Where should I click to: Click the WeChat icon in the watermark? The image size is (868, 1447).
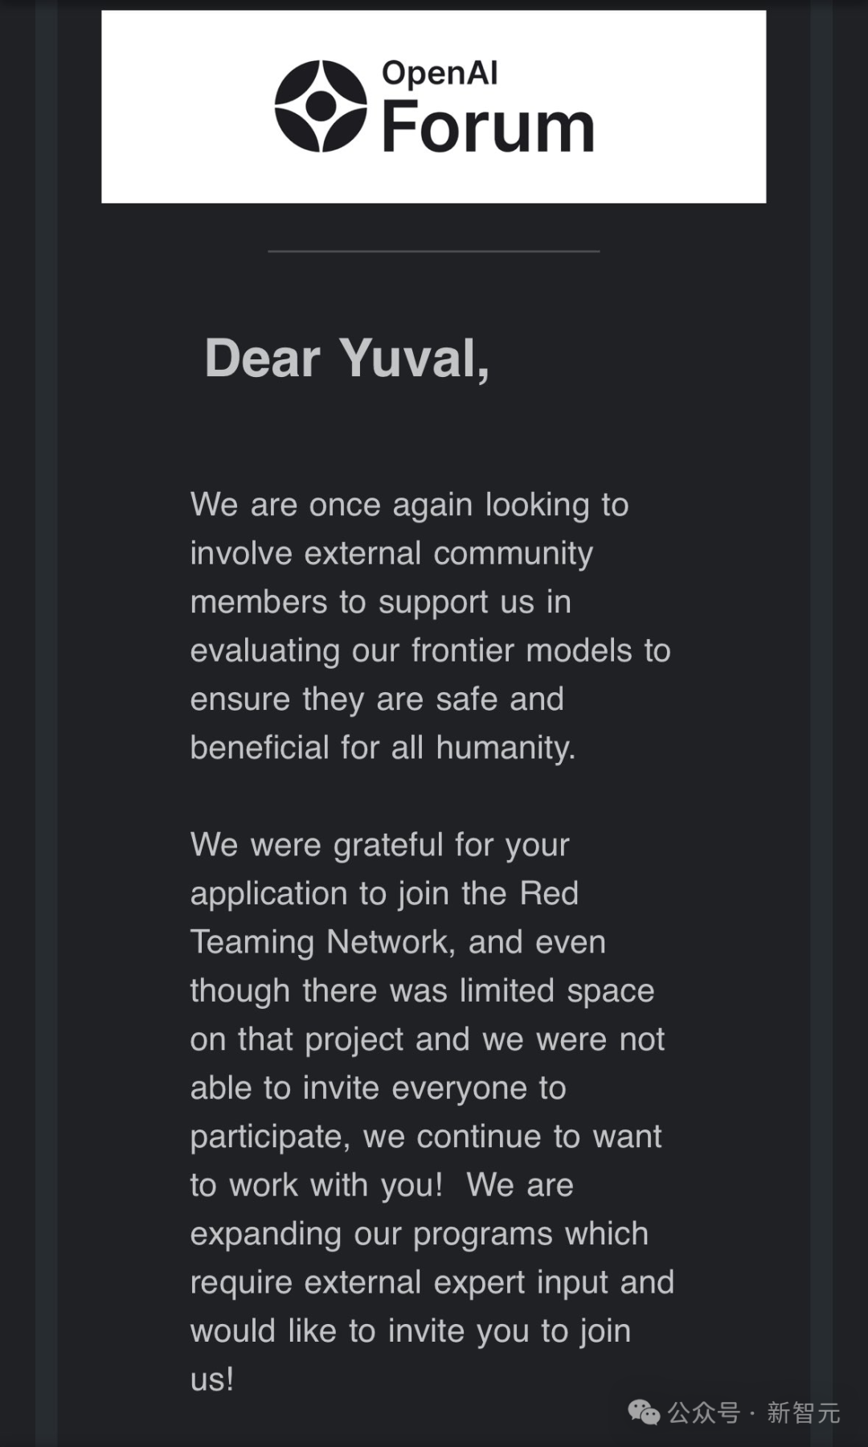(x=644, y=1412)
